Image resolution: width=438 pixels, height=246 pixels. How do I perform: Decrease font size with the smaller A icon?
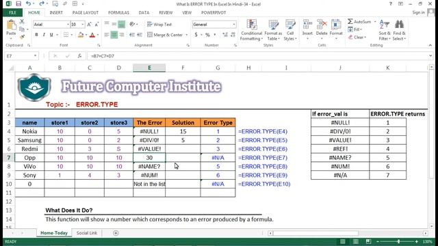pyautogui.click(x=96, y=25)
